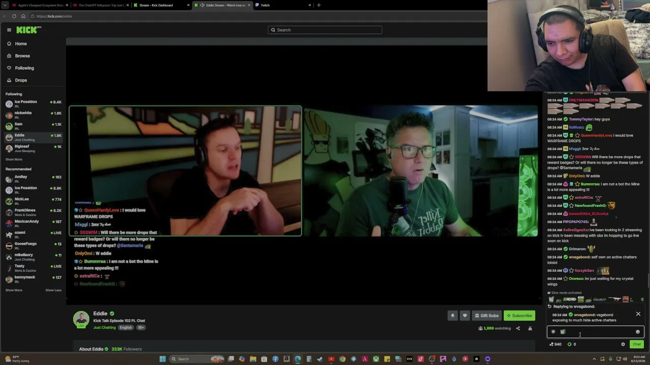This screenshot has height=365, width=650.
Task: Switch to the Twitch browser tab
Action: coord(283,5)
